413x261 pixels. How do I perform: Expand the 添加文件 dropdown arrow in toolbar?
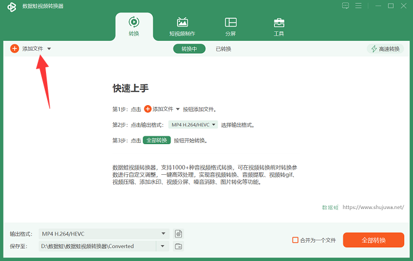[x=49, y=49]
